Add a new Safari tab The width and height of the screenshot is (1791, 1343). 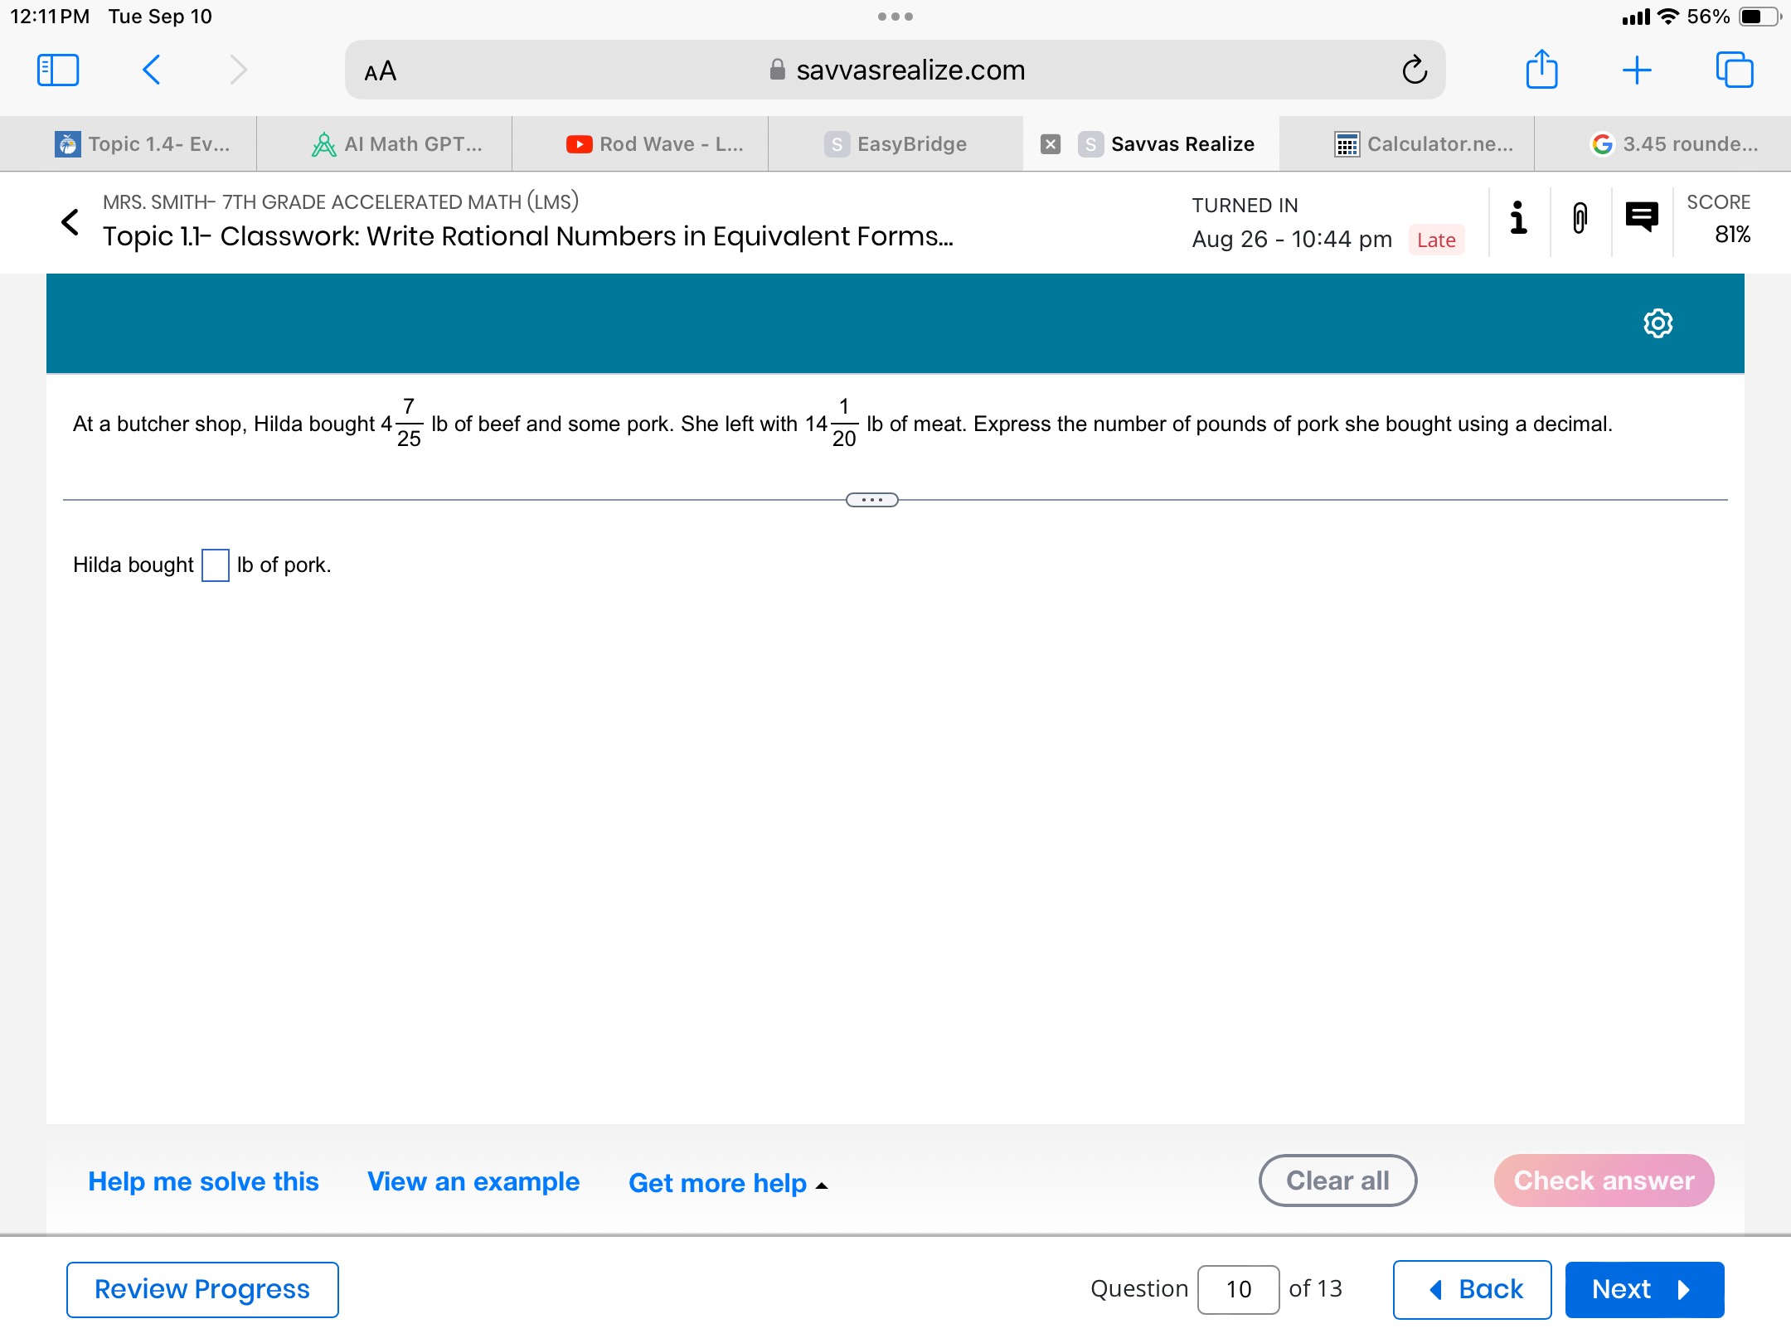(1637, 70)
